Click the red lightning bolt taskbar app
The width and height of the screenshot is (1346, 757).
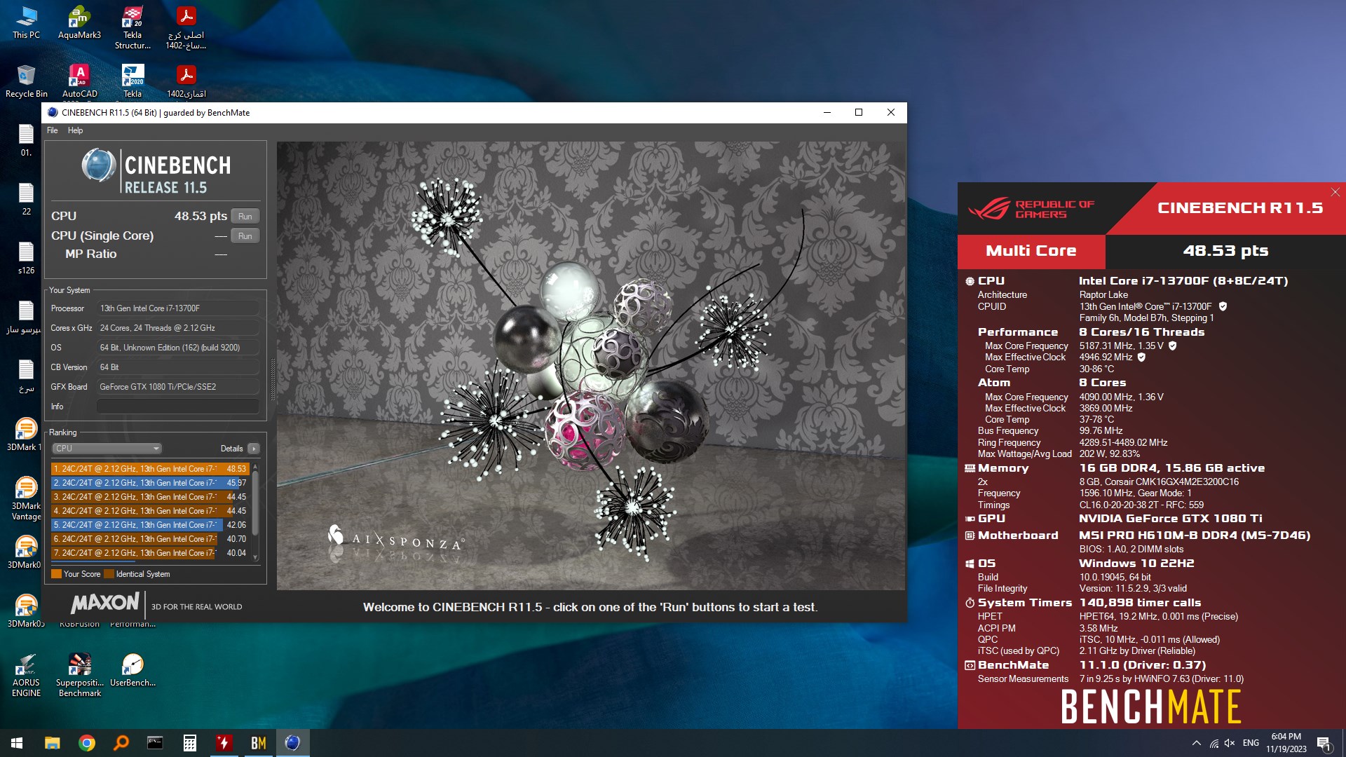[224, 743]
